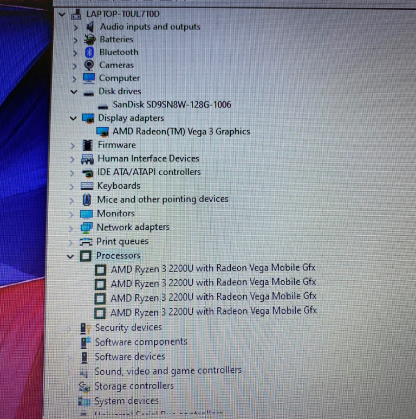Select the first AMD Ryzen 3 2200U processor
This screenshot has width=416, height=419.
pos(213,268)
